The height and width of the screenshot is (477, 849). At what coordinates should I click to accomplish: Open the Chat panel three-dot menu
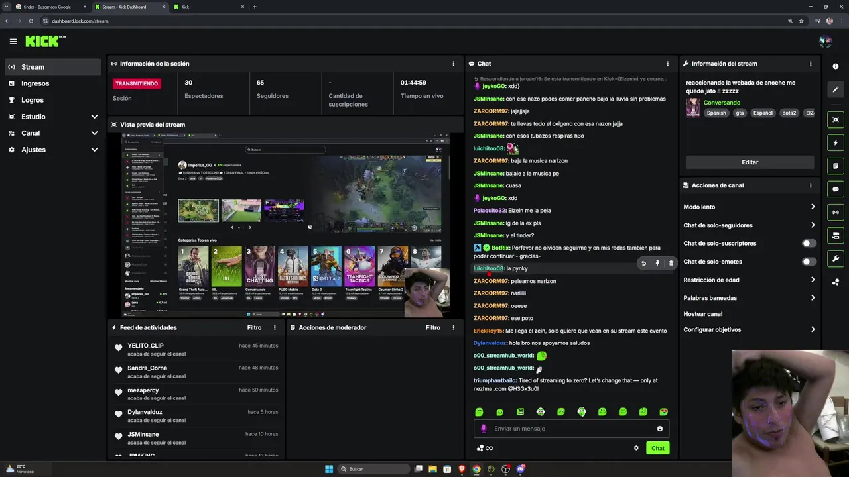coord(668,64)
